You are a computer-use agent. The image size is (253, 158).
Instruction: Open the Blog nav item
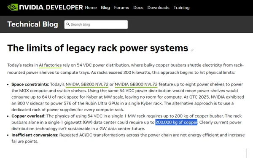105,8
